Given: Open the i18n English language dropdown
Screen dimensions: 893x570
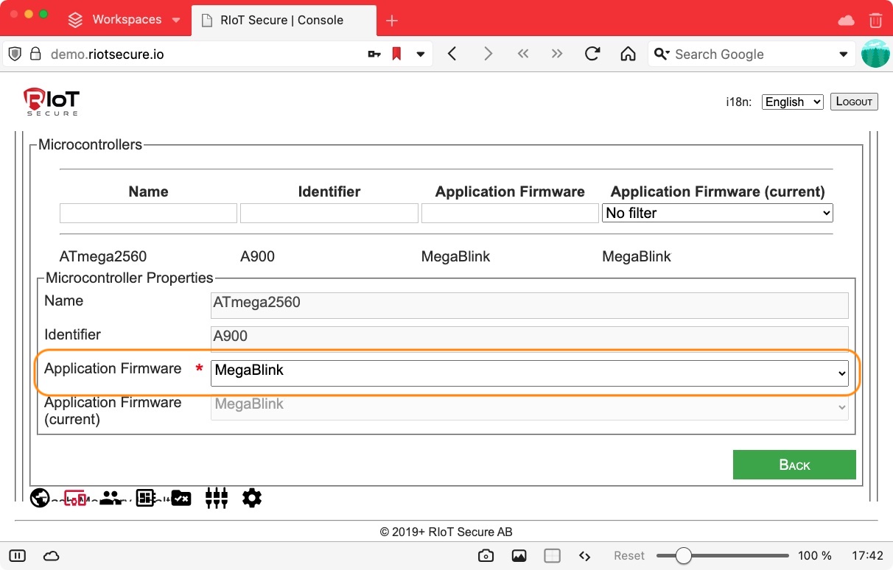Looking at the screenshot, I should click(792, 102).
